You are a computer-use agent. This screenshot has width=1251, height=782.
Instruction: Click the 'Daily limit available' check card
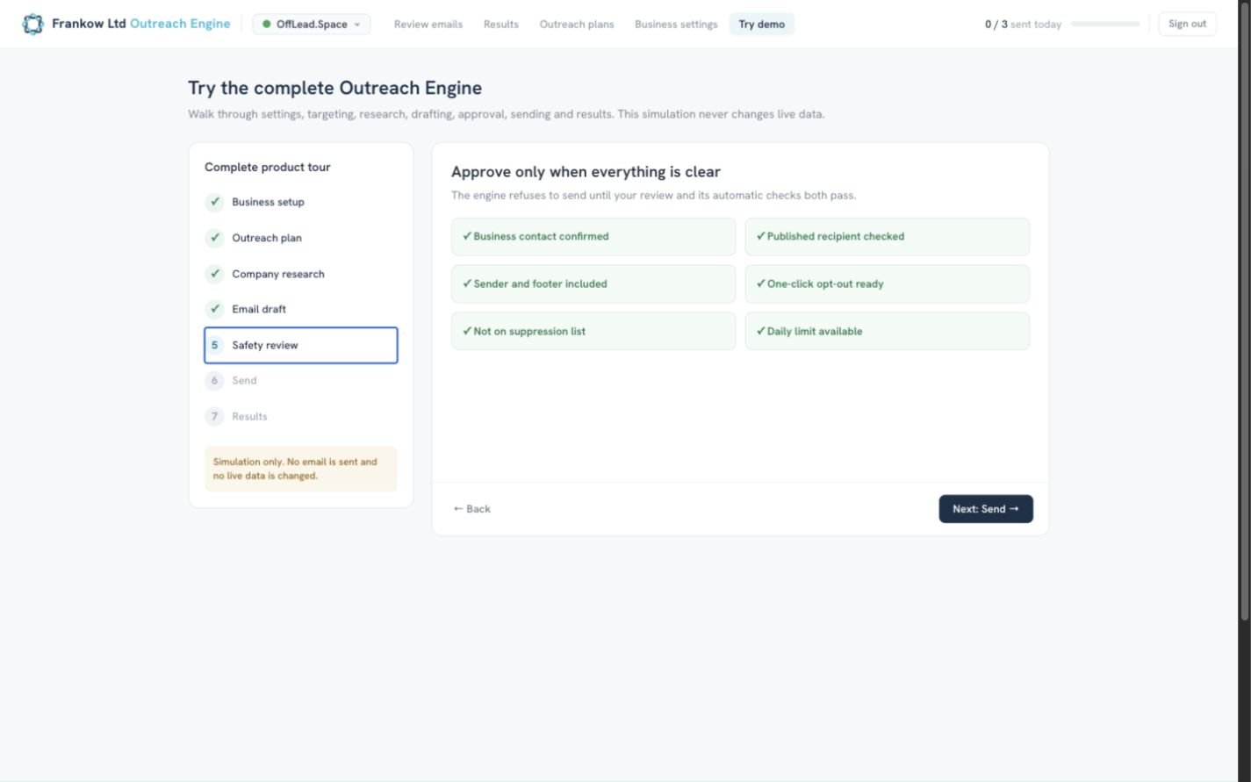[x=888, y=331]
